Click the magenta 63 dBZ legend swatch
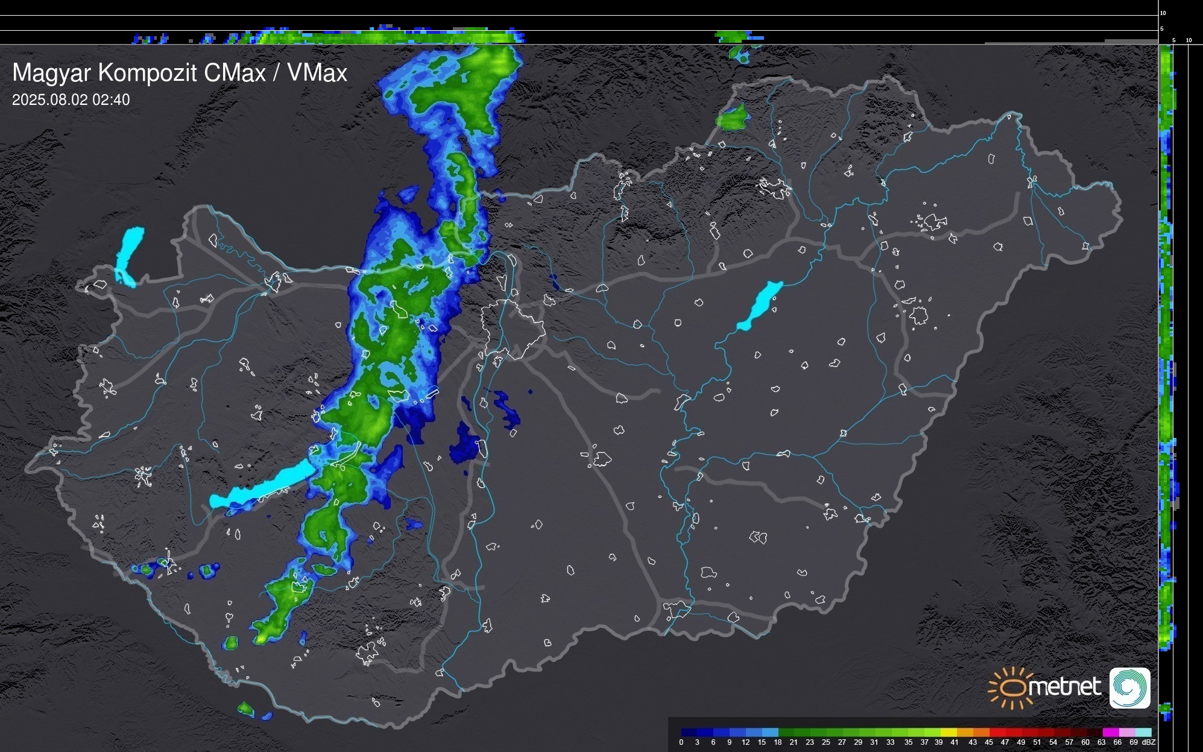1203x752 pixels. pyautogui.click(x=1110, y=732)
